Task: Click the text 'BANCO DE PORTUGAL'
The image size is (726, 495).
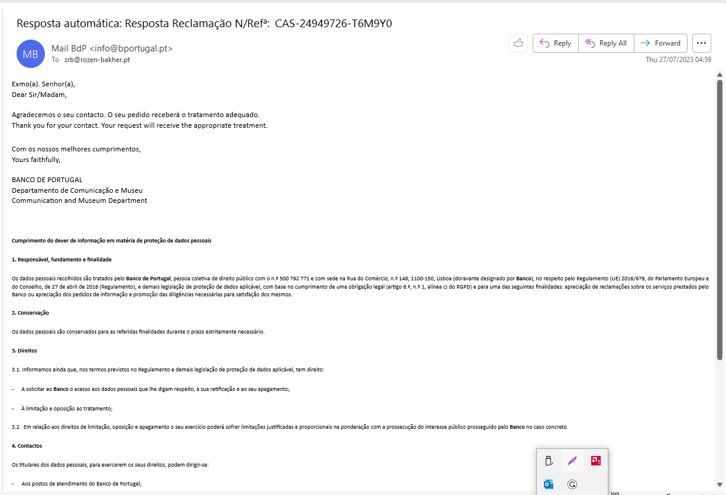Action: (47, 180)
